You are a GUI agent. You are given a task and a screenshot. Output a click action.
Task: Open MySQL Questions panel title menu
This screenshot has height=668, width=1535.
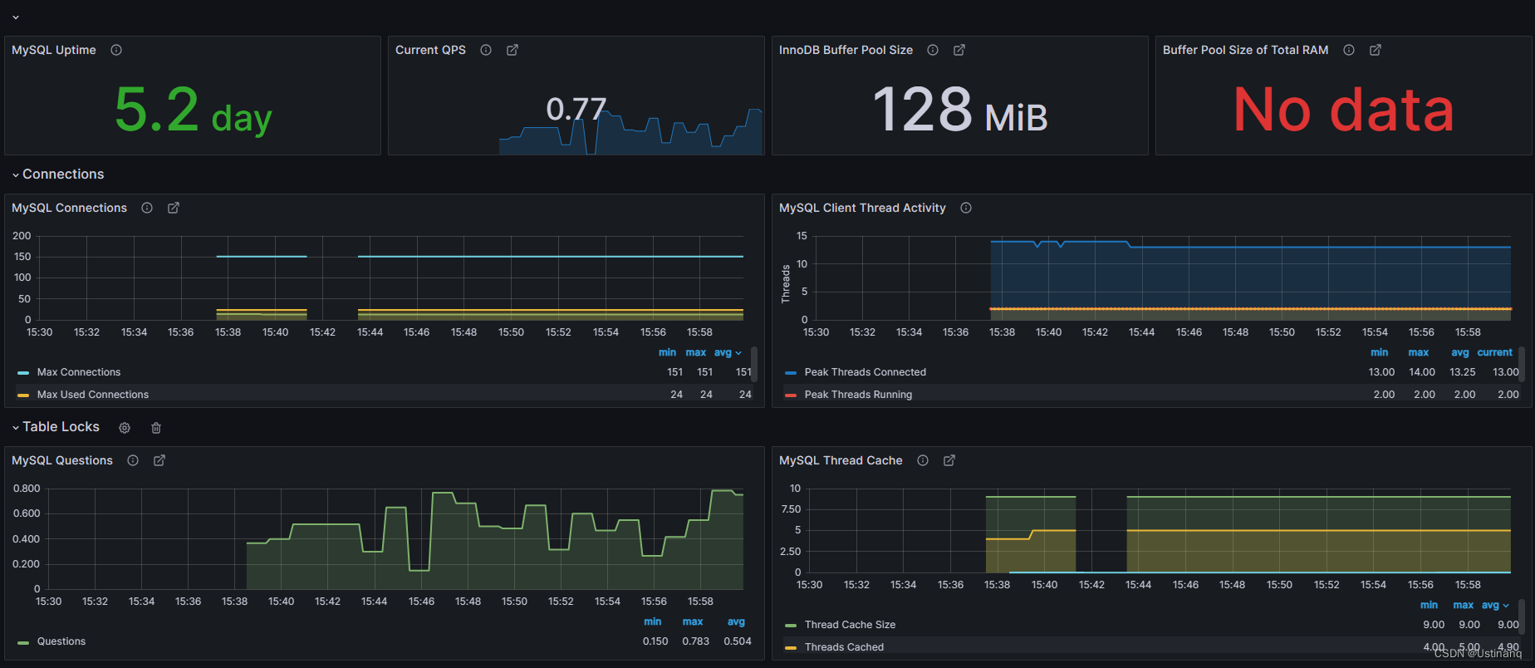(x=62, y=460)
